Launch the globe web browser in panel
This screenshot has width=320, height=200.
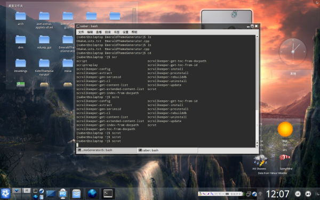tap(92, 194)
